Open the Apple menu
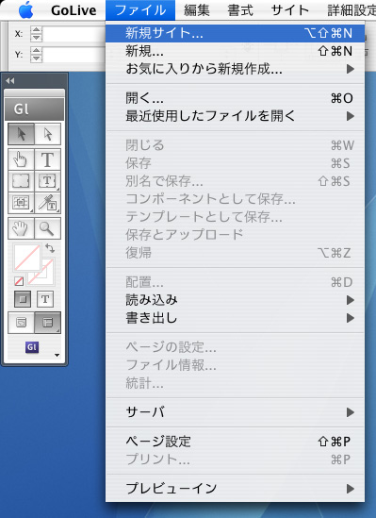 (x=25, y=10)
